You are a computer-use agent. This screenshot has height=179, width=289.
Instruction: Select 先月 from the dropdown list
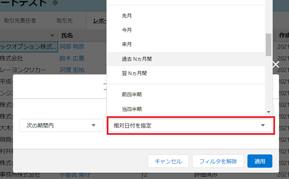(x=186, y=16)
